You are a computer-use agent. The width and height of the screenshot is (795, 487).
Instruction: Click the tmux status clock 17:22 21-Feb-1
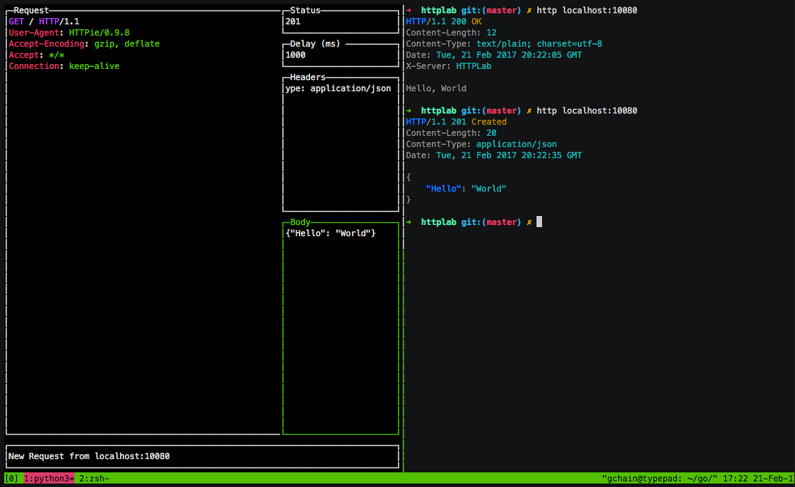pos(758,479)
